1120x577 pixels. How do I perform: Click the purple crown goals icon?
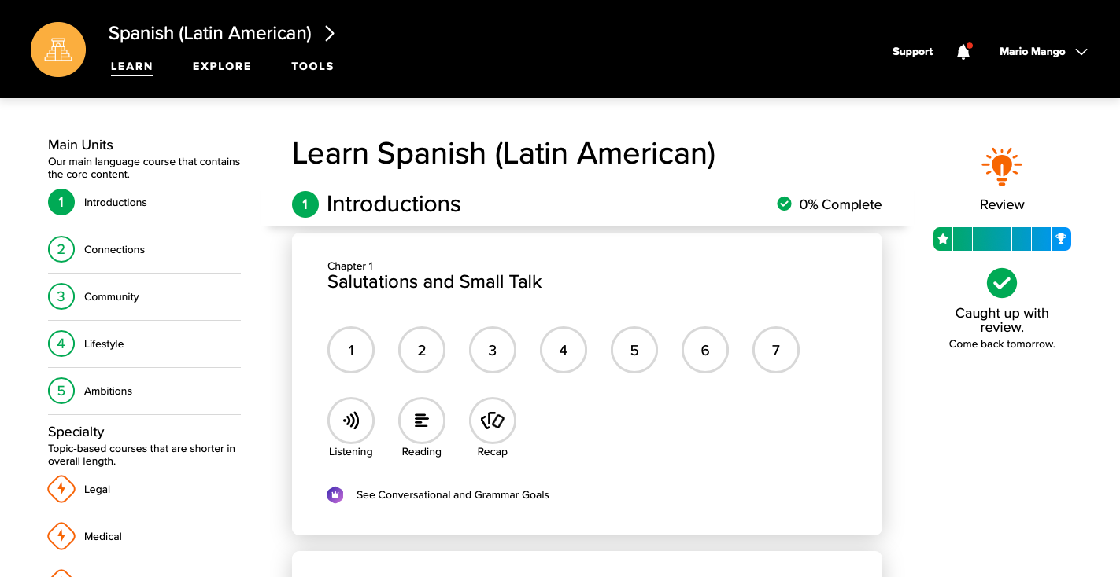(x=336, y=494)
